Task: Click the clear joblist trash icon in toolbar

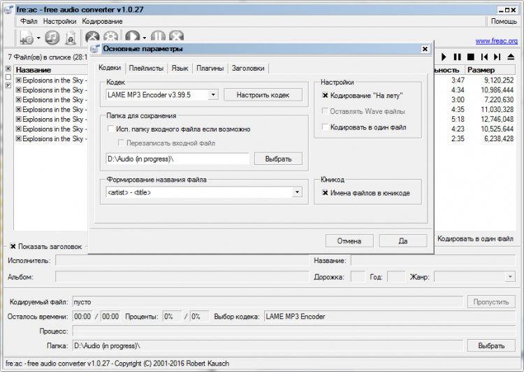Action: (71, 38)
